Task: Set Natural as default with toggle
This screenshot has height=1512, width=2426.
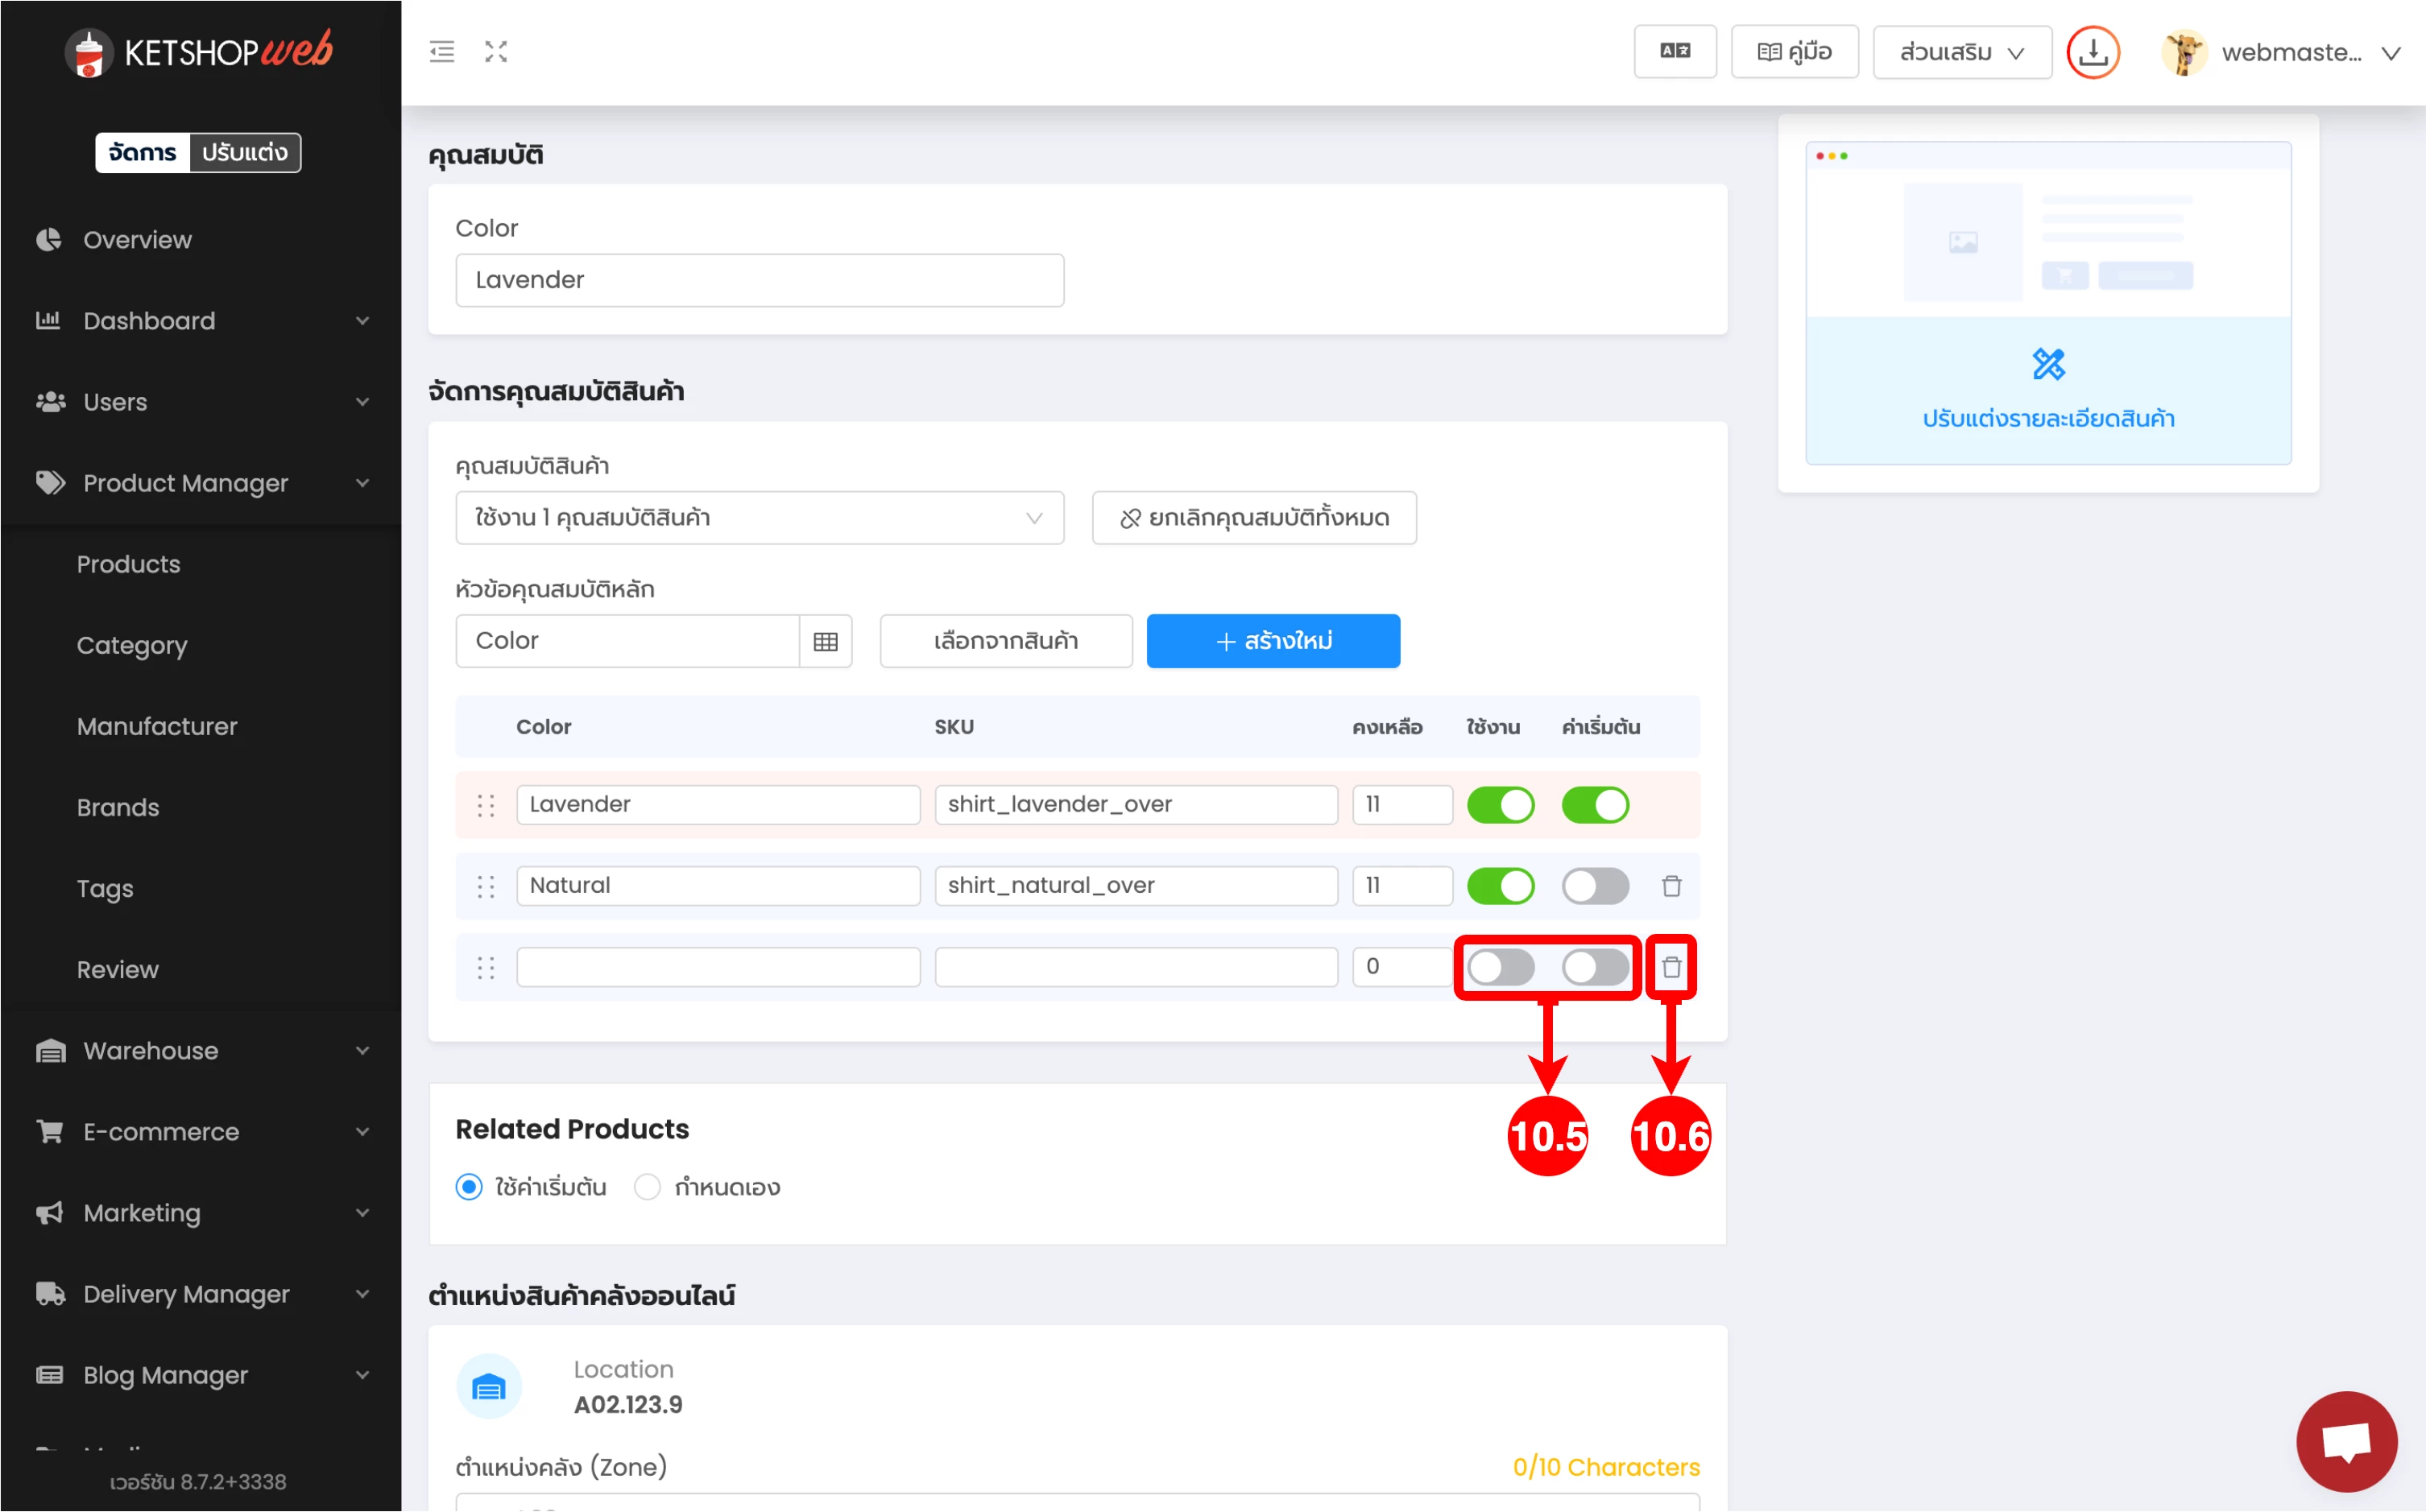Action: [1595, 886]
